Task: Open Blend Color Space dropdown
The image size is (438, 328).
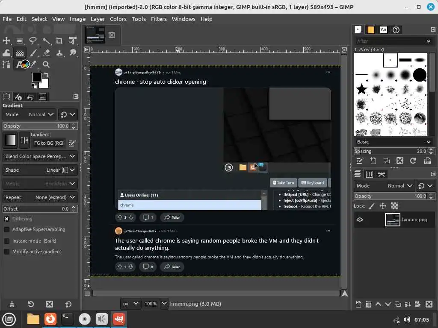Action: (40, 156)
